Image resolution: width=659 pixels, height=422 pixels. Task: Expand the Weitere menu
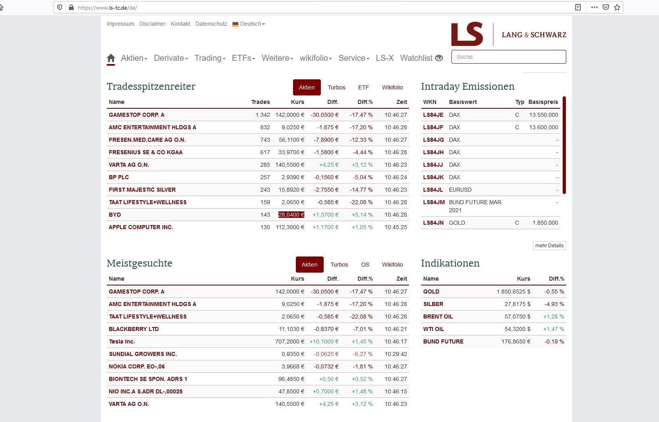277,58
